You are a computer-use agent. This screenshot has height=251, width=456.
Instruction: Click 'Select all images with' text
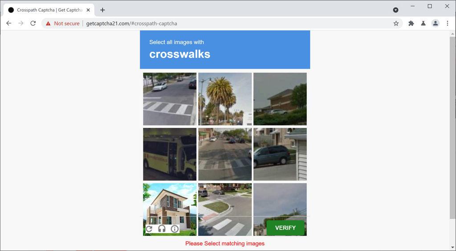pyautogui.click(x=176, y=42)
